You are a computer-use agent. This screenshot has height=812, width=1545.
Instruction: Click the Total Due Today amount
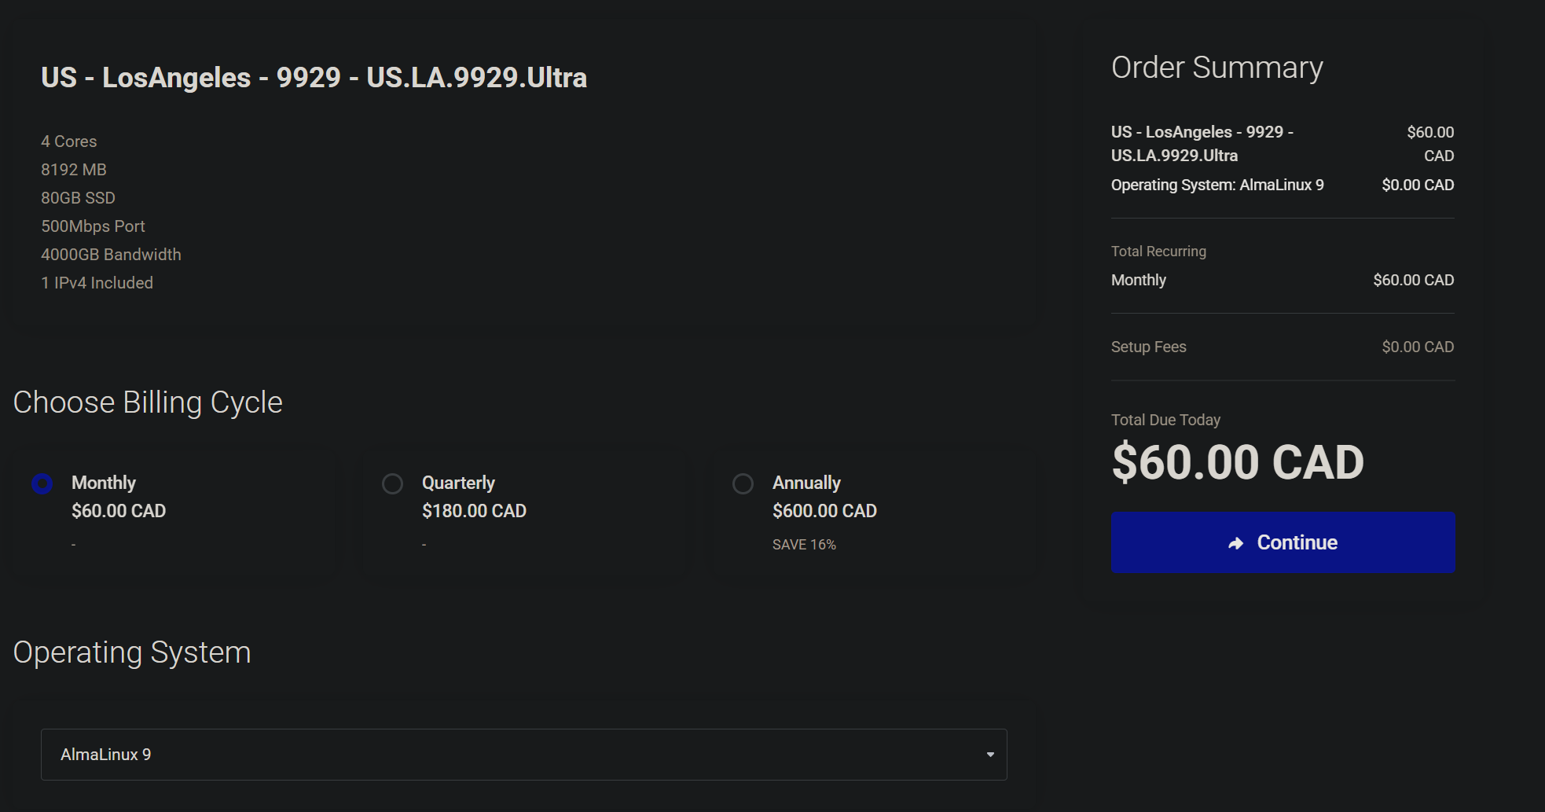tap(1238, 462)
